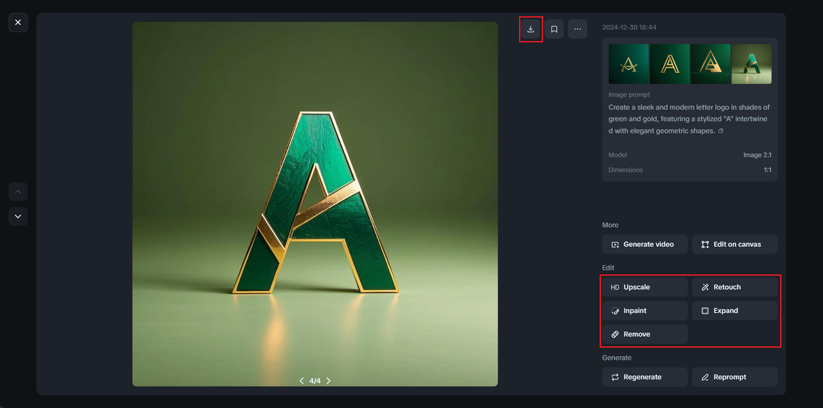Click the main green A image
Viewport: 823px width, 408px height.
click(315, 204)
